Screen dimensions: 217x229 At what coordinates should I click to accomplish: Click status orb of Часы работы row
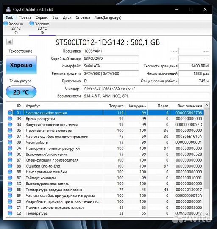coord(10,142)
